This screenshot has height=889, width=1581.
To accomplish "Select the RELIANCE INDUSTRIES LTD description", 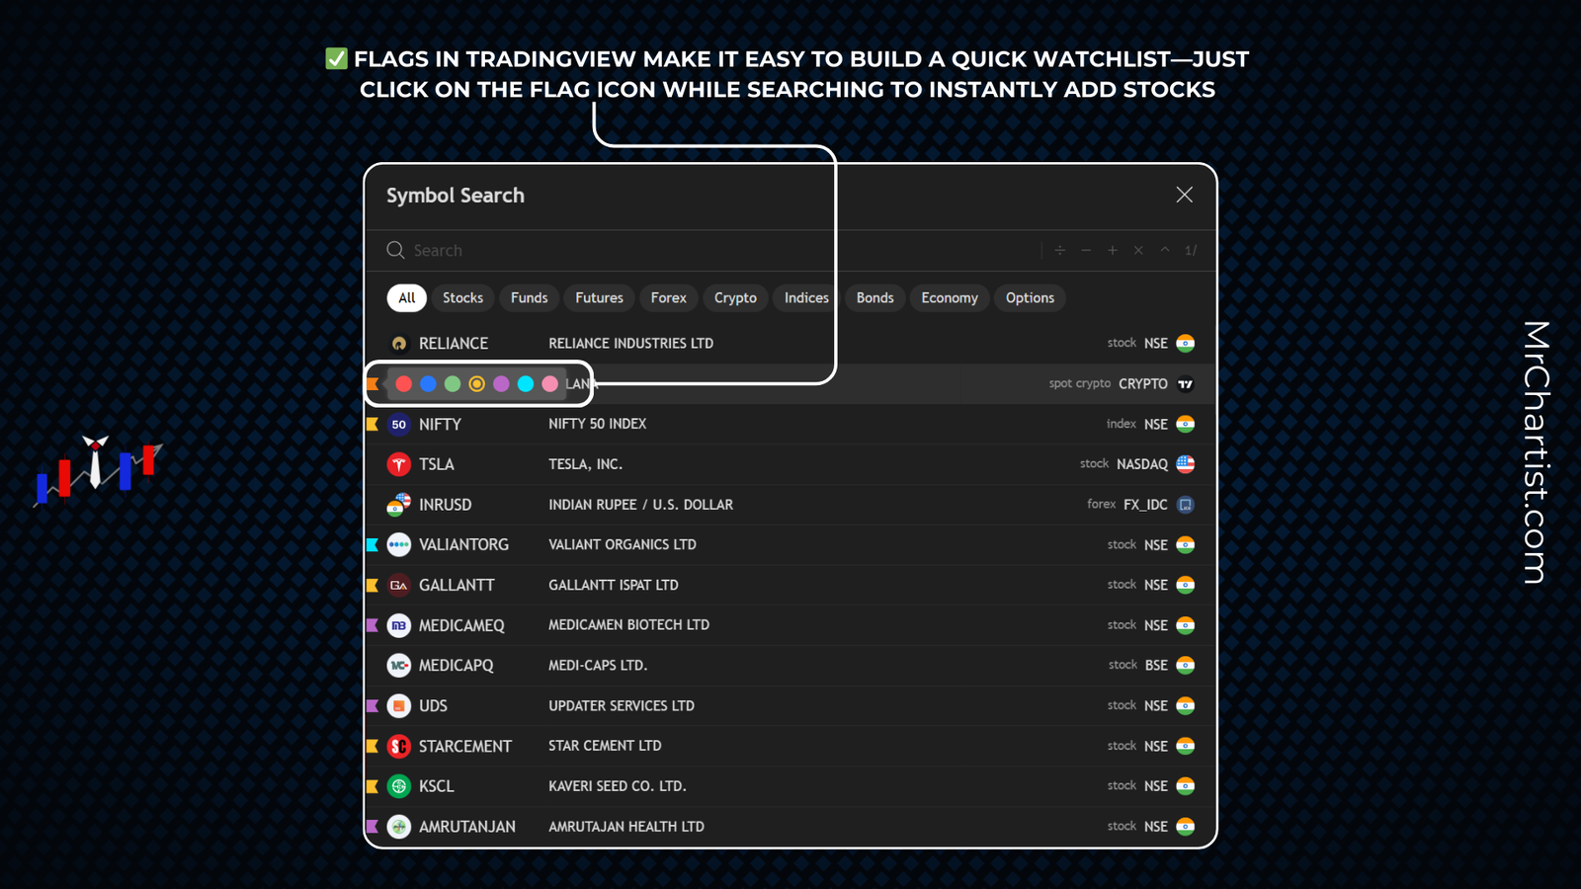I will tap(631, 344).
